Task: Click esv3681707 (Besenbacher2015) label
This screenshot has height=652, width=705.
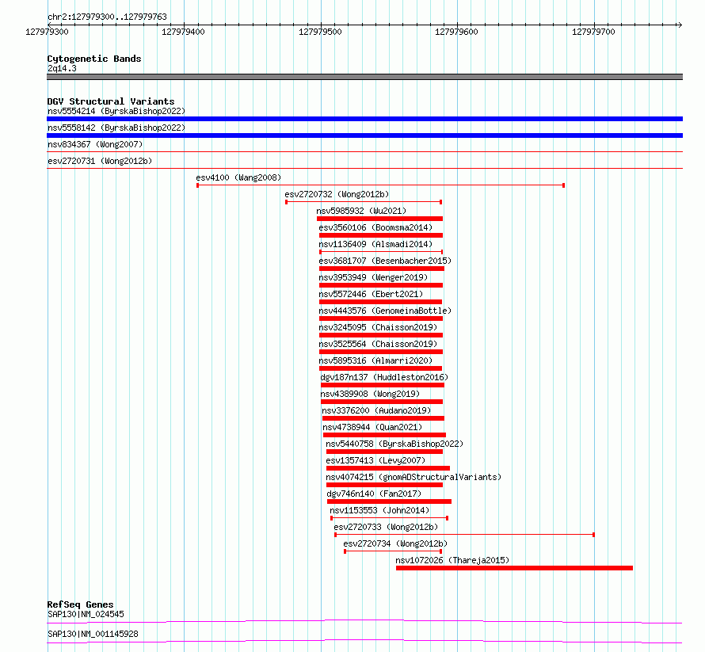Action: pyautogui.click(x=385, y=261)
